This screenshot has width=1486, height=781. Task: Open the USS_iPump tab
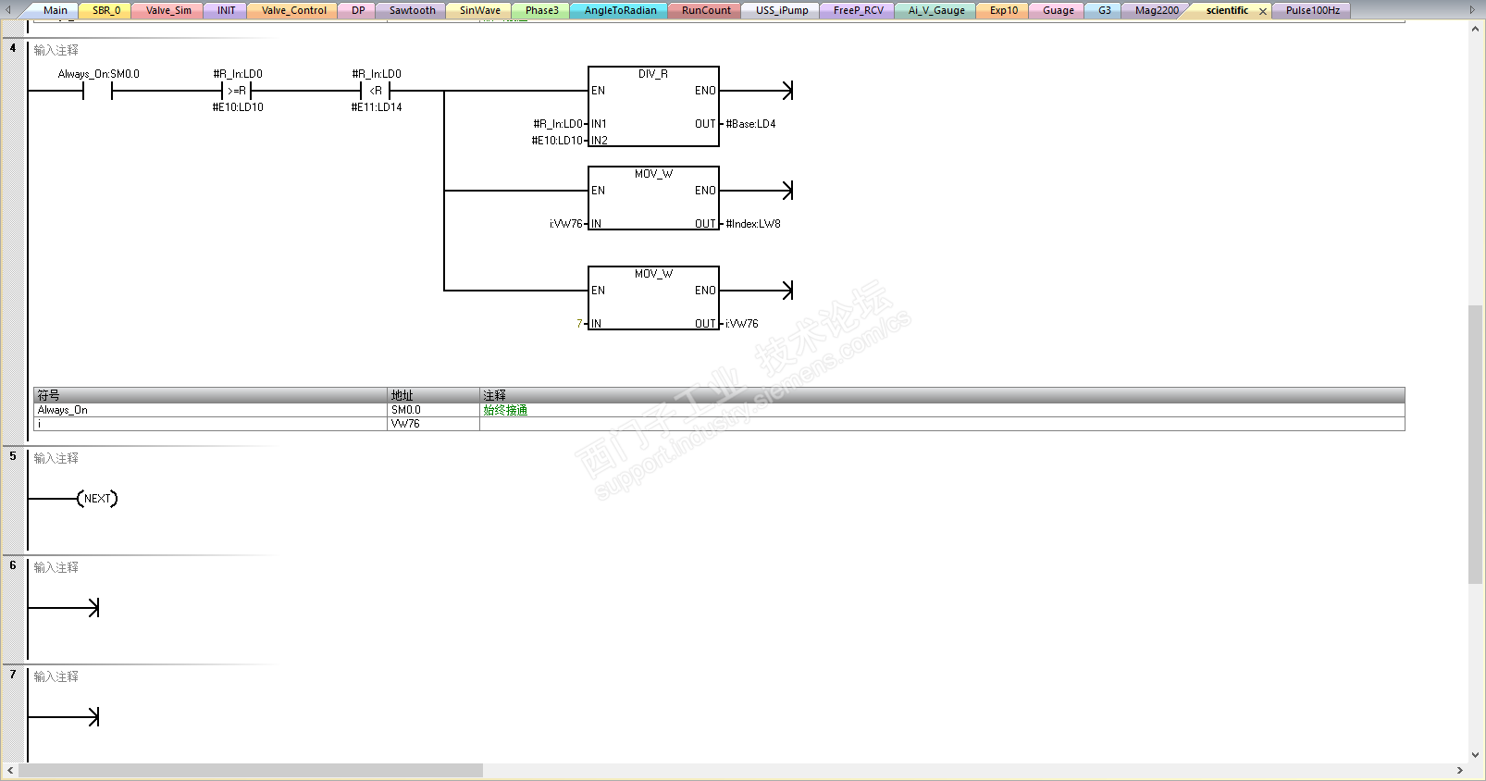point(781,10)
